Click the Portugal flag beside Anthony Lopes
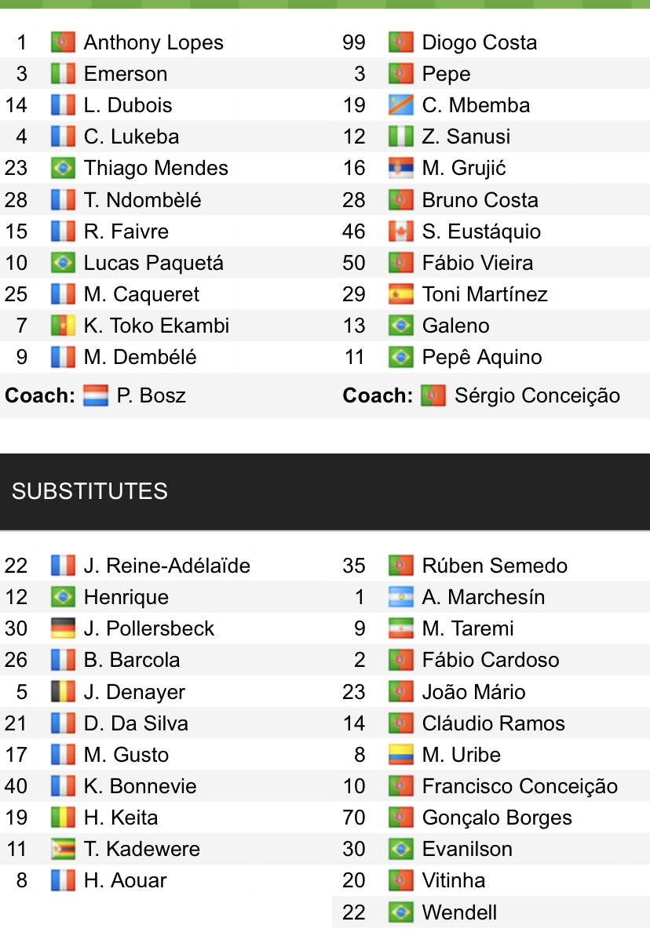This screenshot has height=936, width=650. (63, 42)
